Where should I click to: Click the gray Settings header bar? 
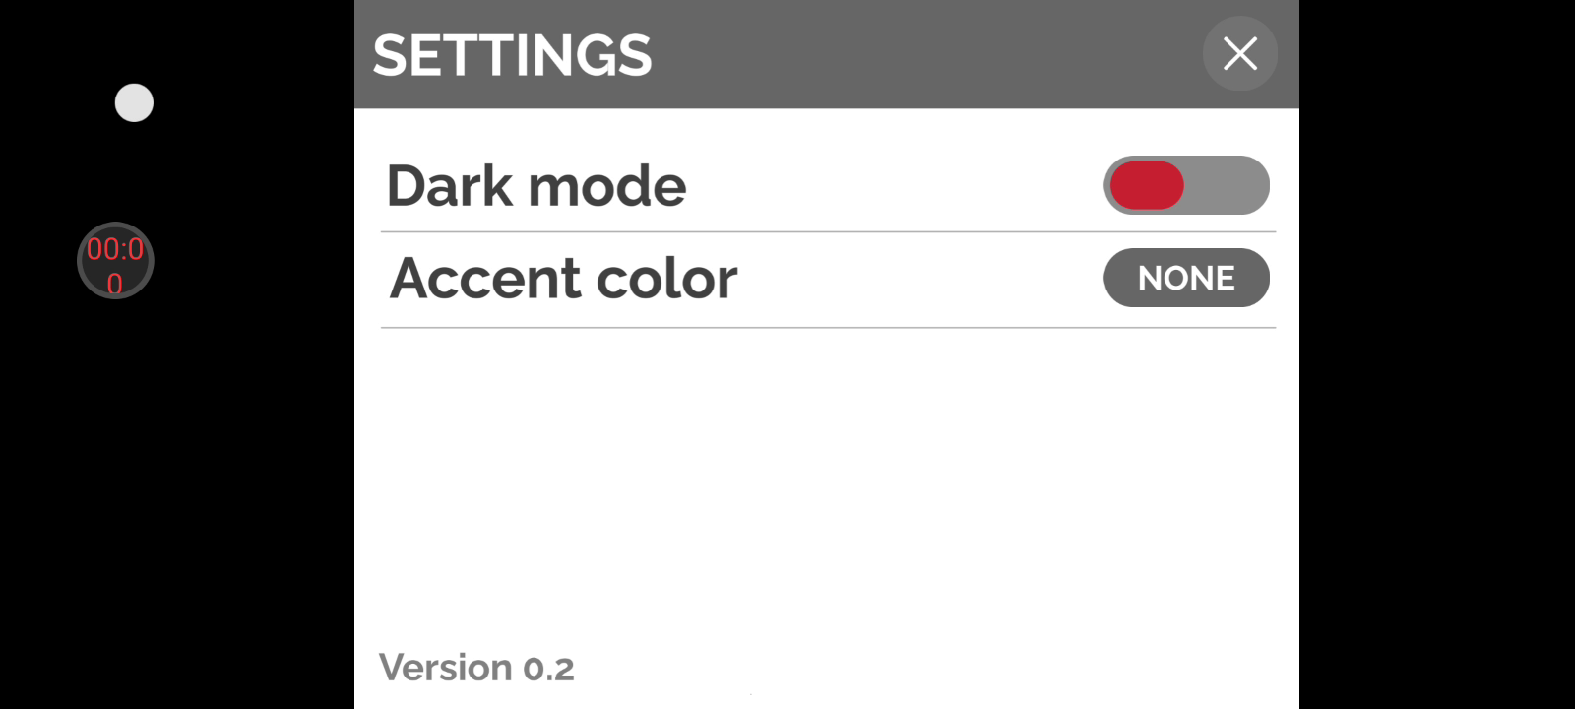click(886, 54)
